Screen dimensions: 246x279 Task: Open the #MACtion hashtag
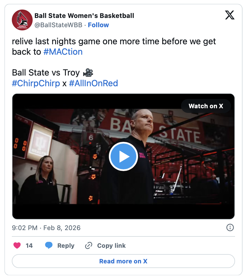coord(63,52)
